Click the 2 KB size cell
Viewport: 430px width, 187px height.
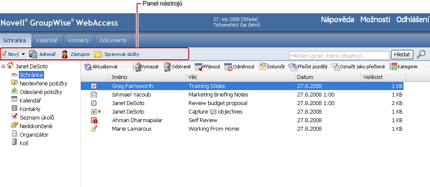pyautogui.click(x=397, y=103)
